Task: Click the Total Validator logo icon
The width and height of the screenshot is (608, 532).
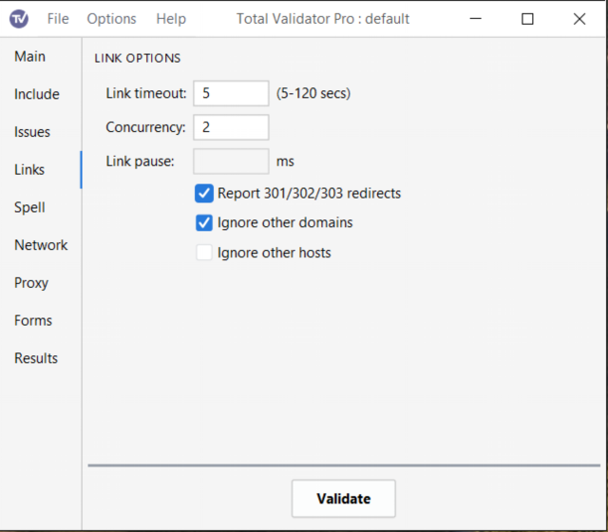Action: tap(19, 19)
